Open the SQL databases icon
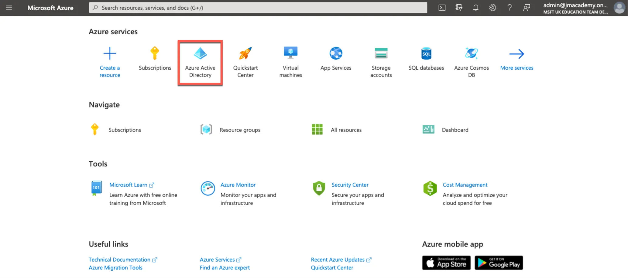This screenshot has height=278, width=628. click(x=426, y=53)
